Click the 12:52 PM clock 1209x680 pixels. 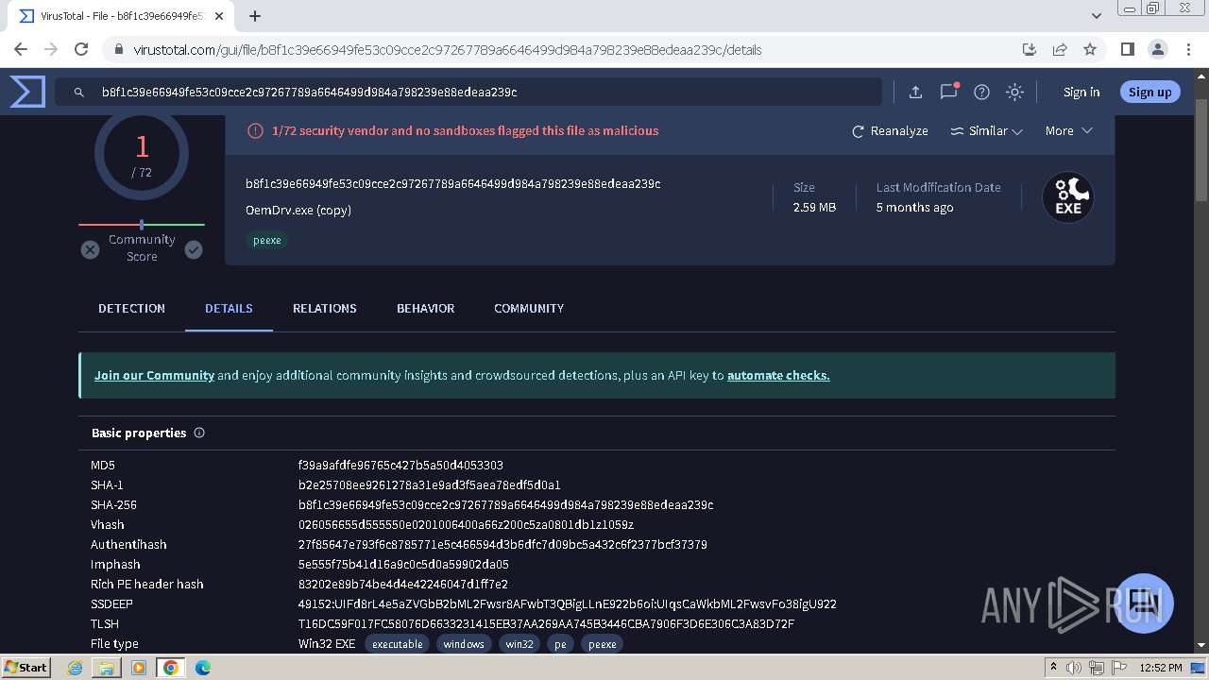coord(1161,668)
